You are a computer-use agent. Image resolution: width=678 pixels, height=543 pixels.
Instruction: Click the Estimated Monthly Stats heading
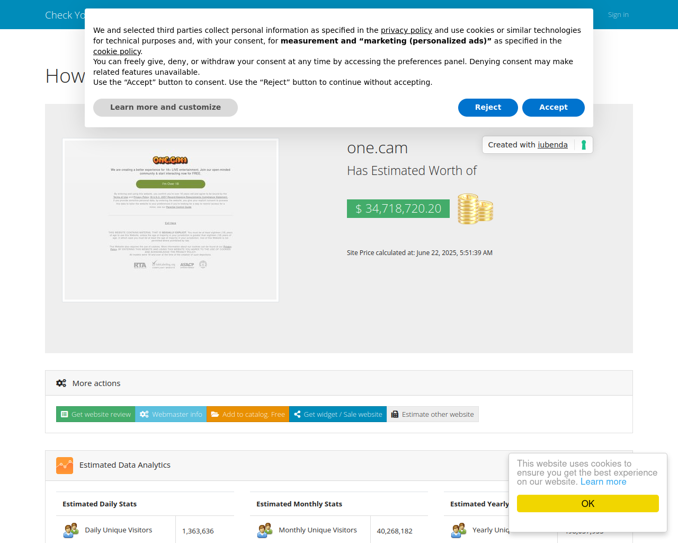click(299, 504)
